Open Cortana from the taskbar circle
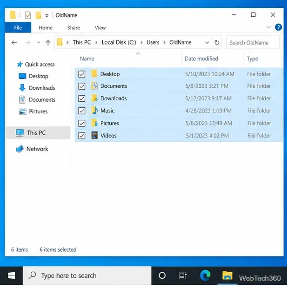This screenshot has height=288, width=287. click(x=162, y=275)
